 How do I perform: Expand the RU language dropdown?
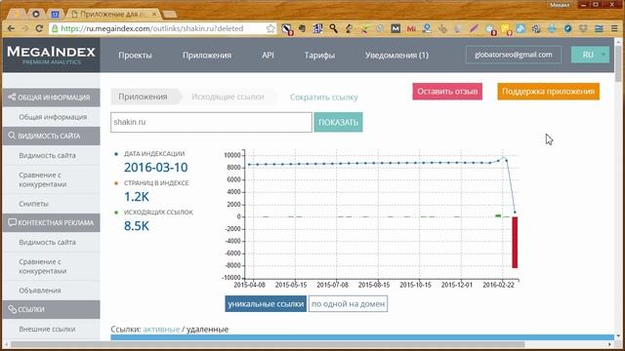[590, 55]
